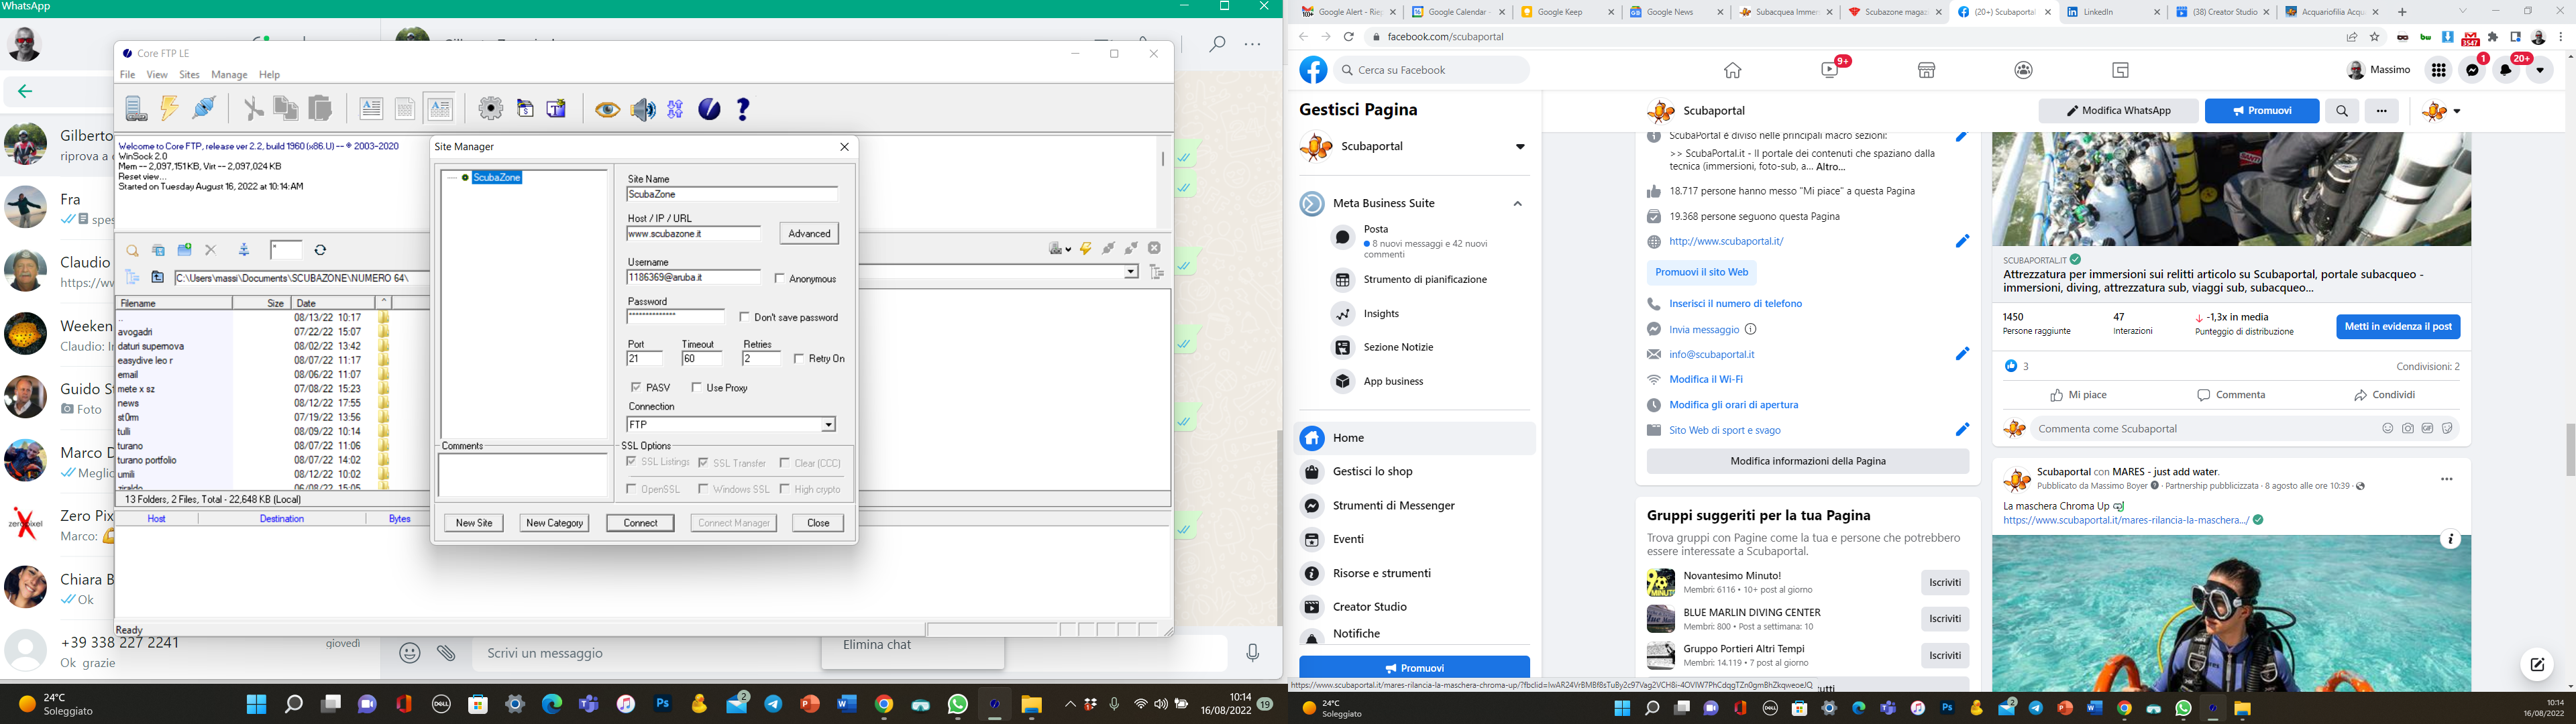Select ScubaZone site in Site Manager tree
Screen dimensions: 2576x724
496,177
